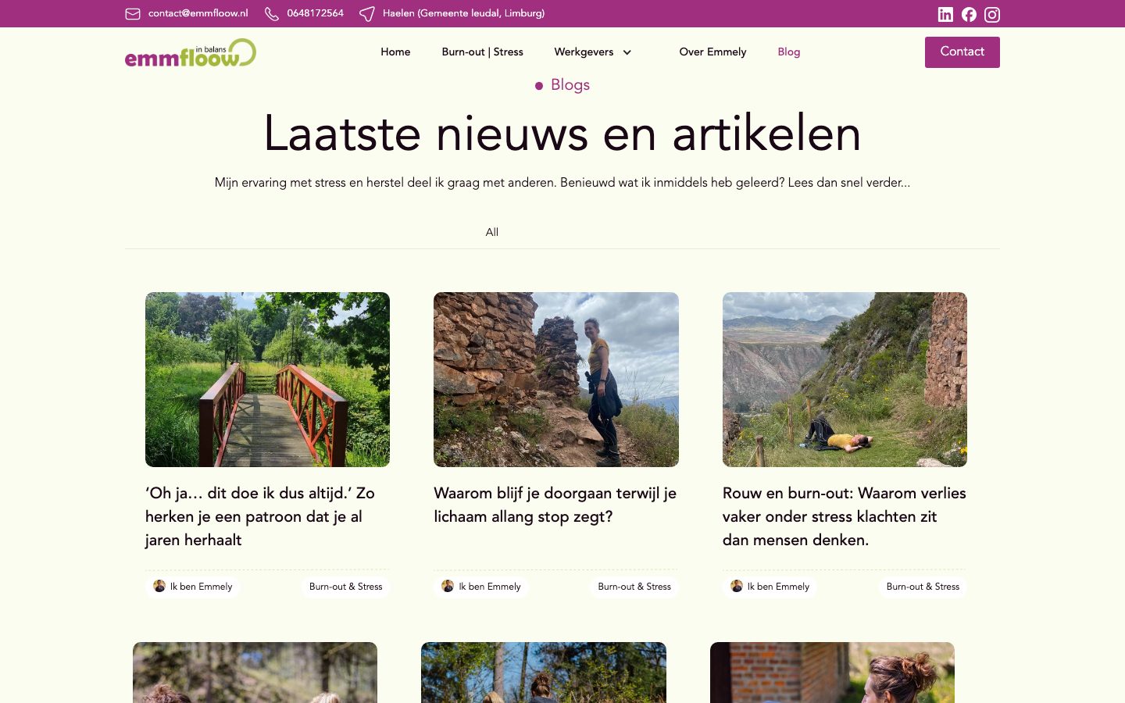
Task: Open the Home menu item
Action: (395, 52)
